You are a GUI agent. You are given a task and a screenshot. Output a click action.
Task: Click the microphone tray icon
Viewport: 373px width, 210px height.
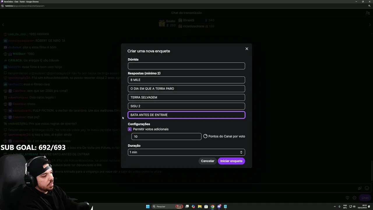coord(339,206)
